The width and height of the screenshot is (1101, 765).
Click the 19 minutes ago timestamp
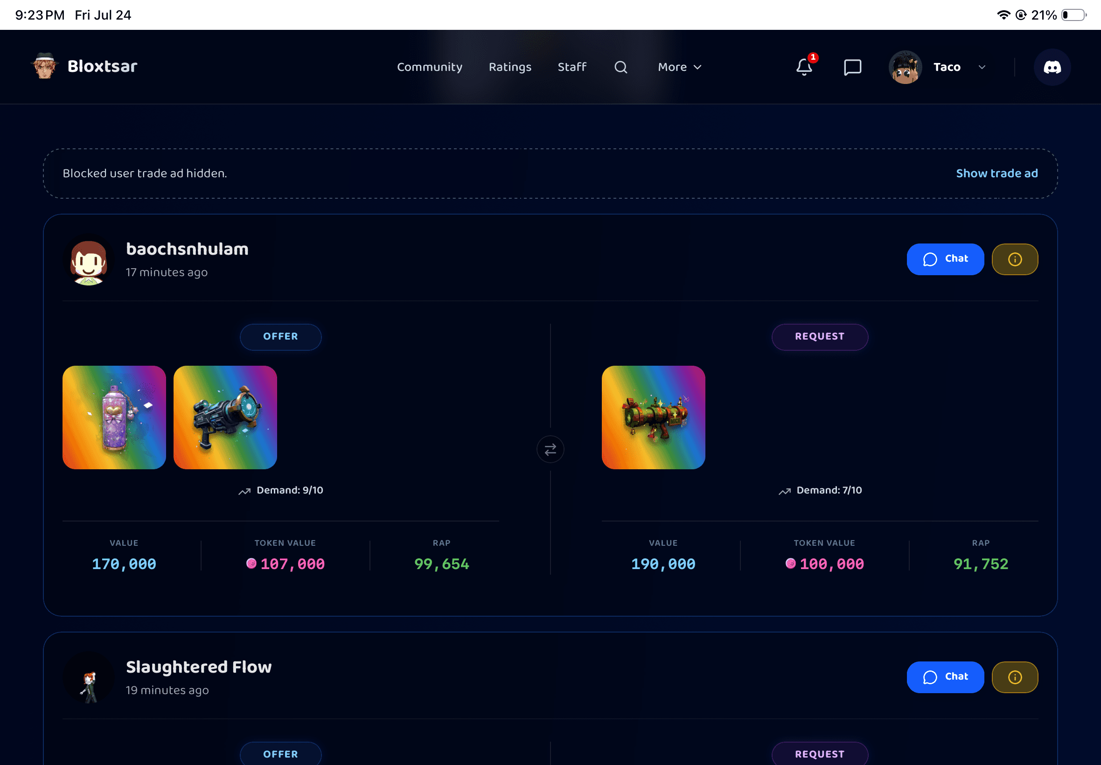167,690
